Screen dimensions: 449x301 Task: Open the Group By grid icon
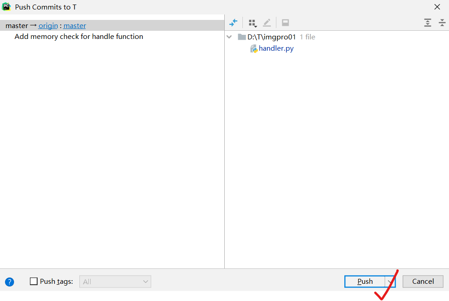[x=252, y=23]
